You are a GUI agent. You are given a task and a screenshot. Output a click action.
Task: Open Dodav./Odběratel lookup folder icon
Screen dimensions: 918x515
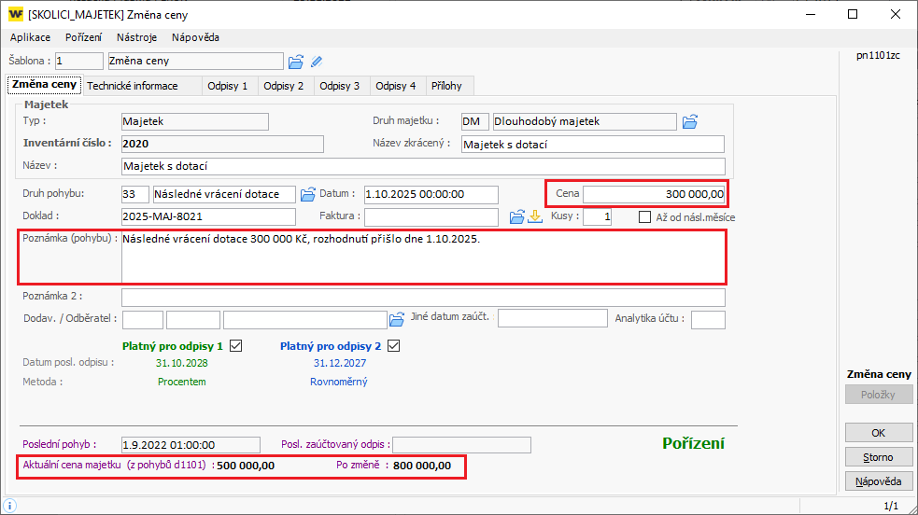tap(397, 319)
